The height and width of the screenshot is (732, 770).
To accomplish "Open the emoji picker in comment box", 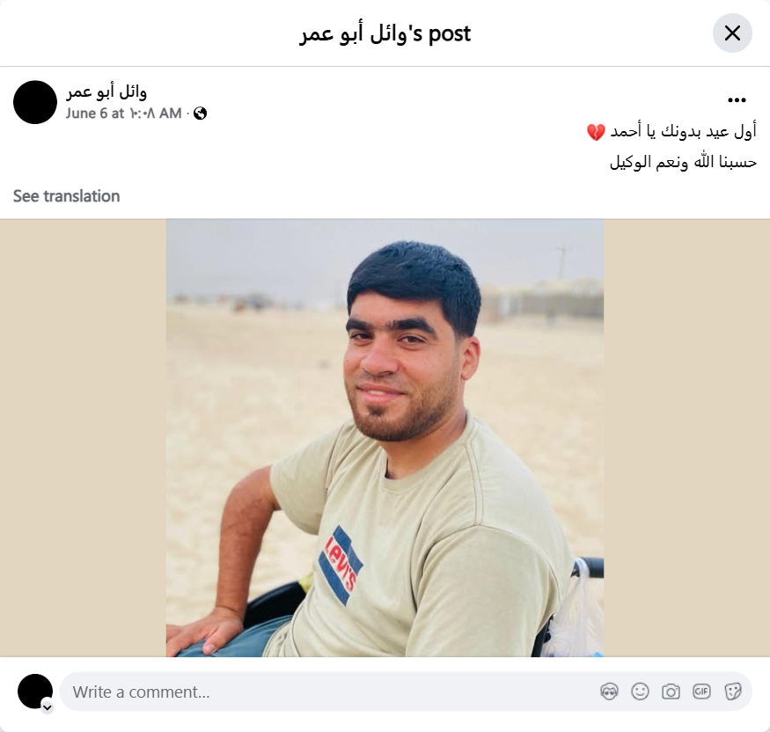I will tap(640, 692).
